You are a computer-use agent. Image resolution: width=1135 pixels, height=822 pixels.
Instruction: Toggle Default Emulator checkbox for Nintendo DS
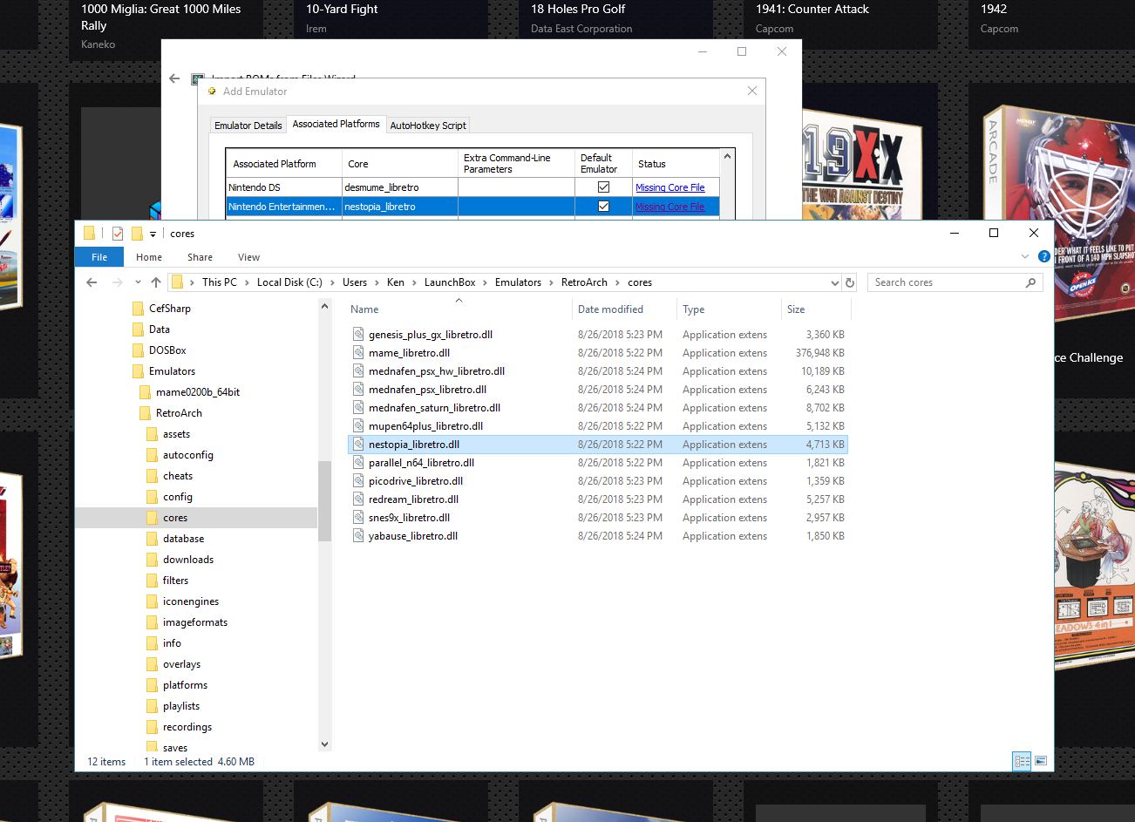[603, 187]
